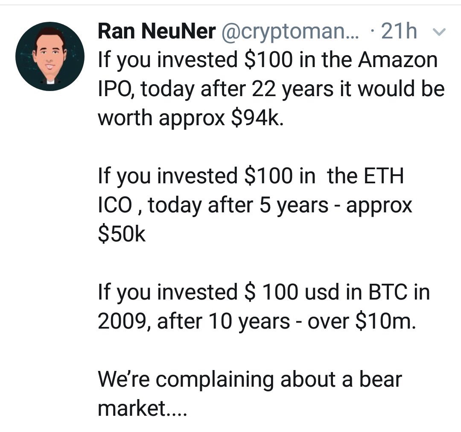461x432 pixels.
Task: Open Ran NeuNer's profile avatar
Action: (x=50, y=56)
